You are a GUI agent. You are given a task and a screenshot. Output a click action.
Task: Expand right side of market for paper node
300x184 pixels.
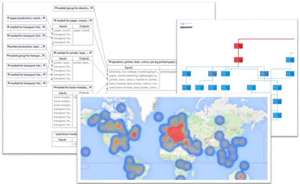(91, 21)
